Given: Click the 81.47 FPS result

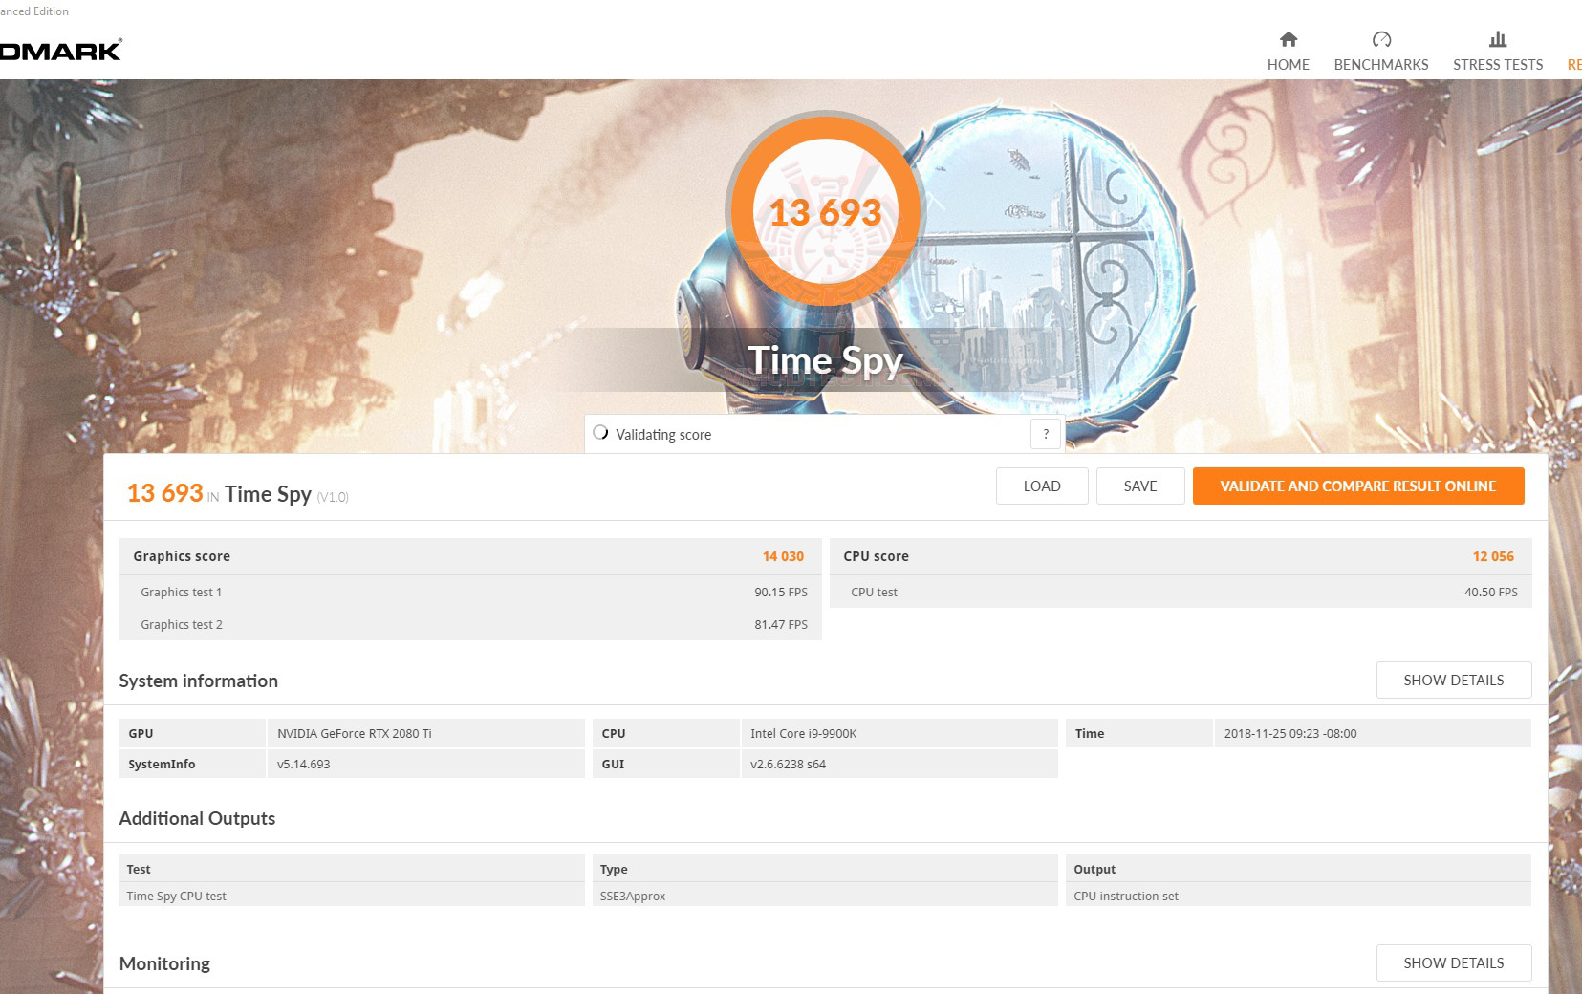Looking at the screenshot, I should (781, 625).
